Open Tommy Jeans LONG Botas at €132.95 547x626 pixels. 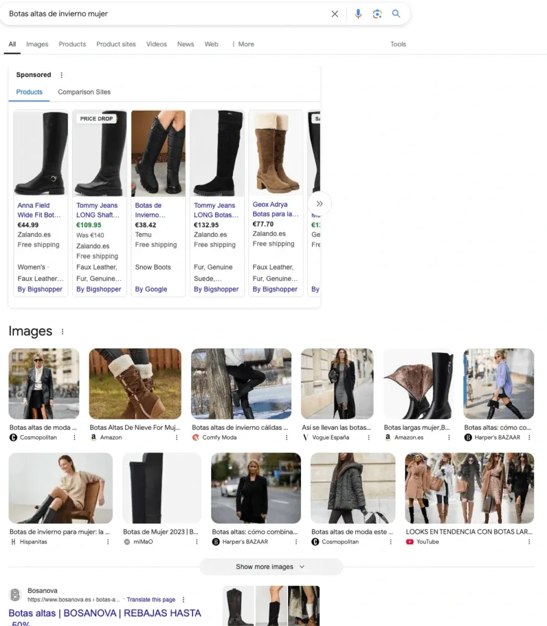pos(216,210)
